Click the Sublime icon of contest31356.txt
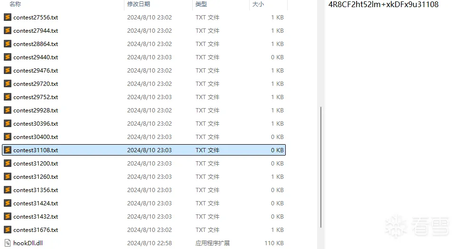Screen dimensions: 459x249 point(8,190)
